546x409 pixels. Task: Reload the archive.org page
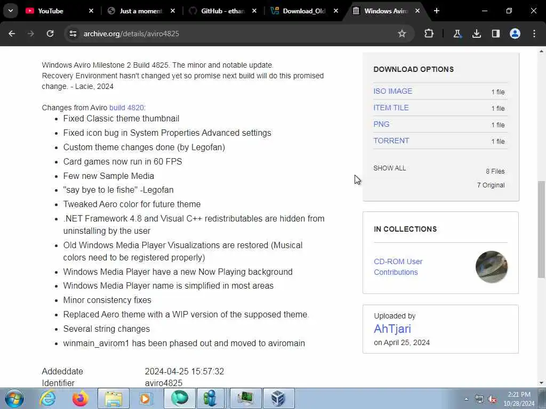tap(50, 34)
